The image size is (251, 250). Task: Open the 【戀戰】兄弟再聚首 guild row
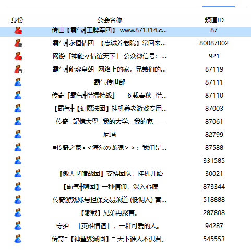[125, 213]
